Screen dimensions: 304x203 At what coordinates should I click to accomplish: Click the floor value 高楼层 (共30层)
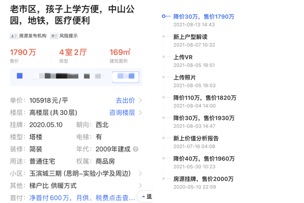pos(54,113)
